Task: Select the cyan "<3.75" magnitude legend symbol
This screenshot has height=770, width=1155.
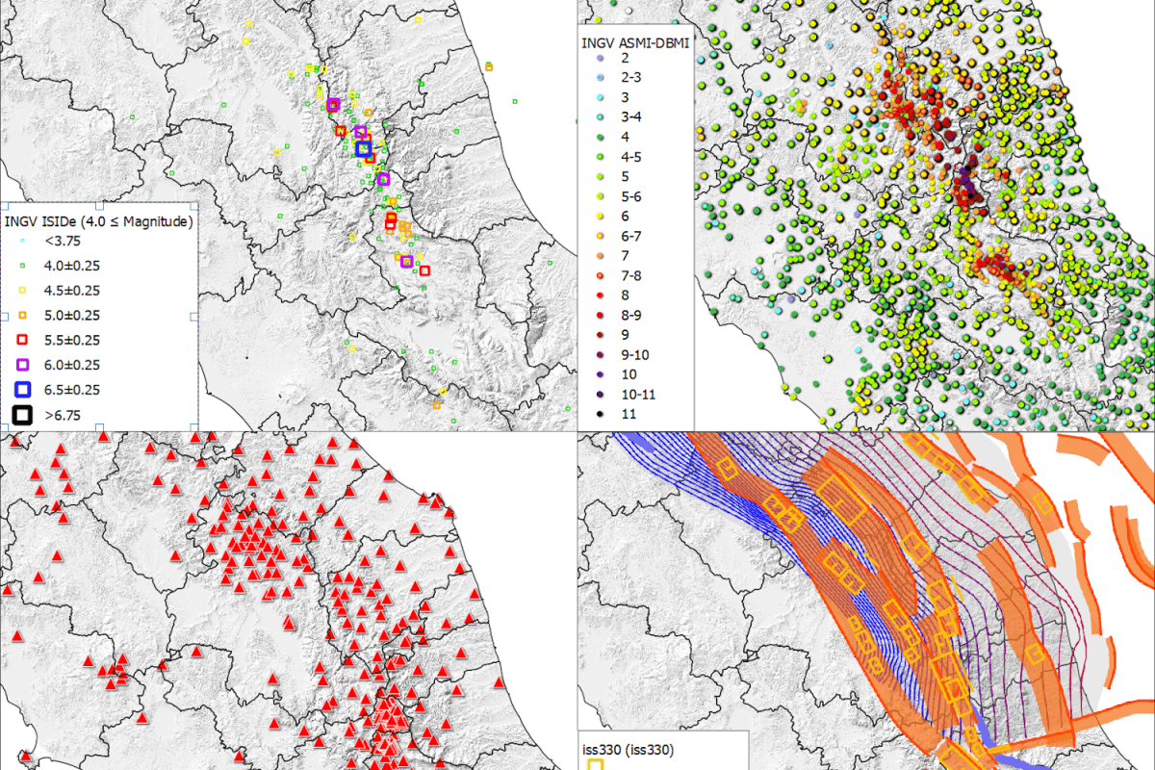Action: [21, 242]
